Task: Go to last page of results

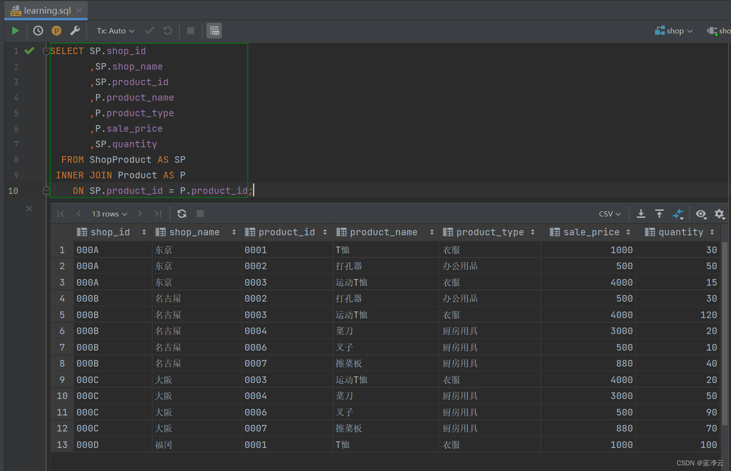Action: pyautogui.click(x=157, y=214)
